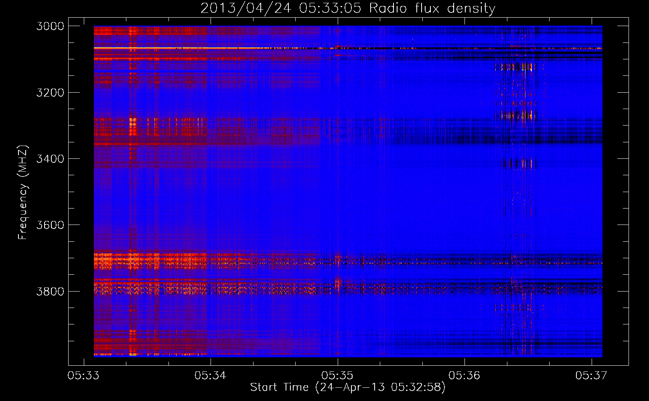Select the 3600 frequency axis label

coord(50,225)
